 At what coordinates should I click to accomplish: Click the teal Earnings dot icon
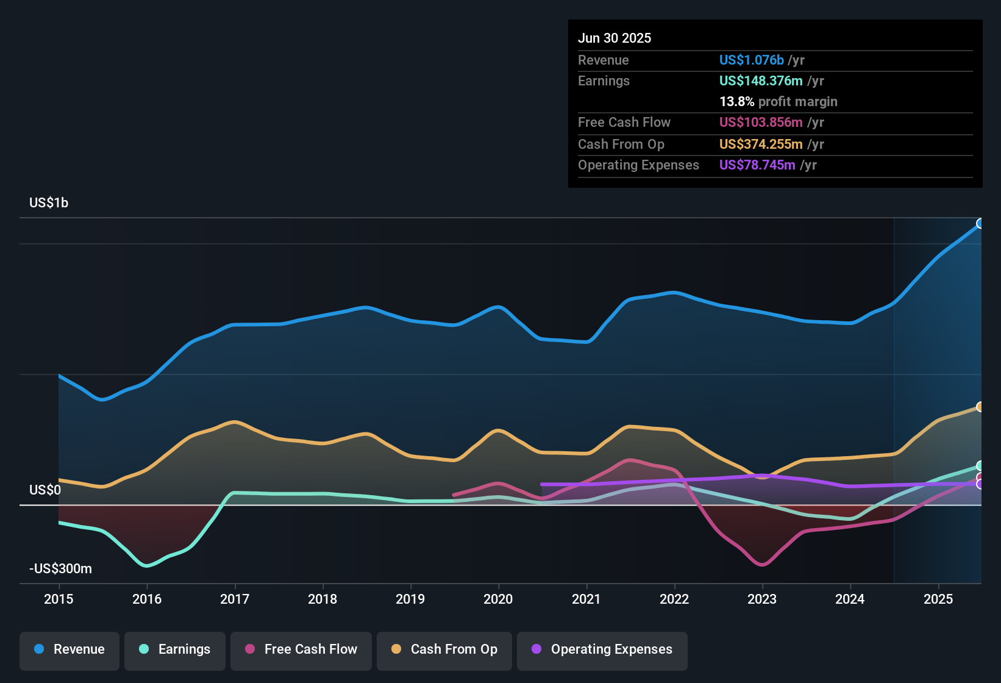pyautogui.click(x=143, y=649)
